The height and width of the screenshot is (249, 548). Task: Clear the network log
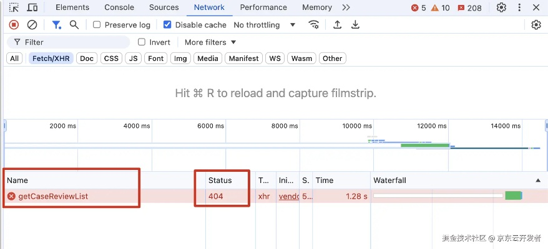(32, 25)
